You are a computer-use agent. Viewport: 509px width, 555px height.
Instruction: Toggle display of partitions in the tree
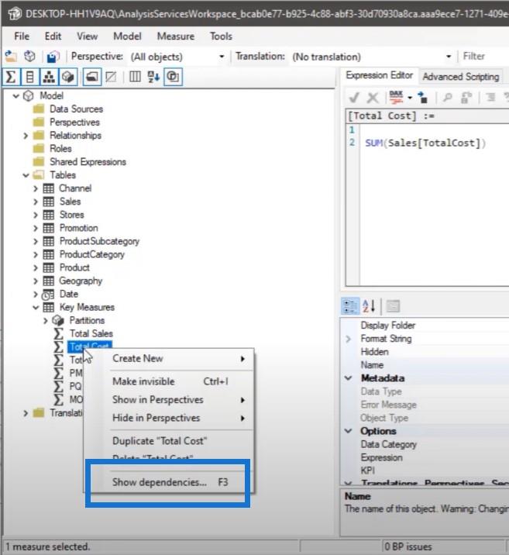pos(68,77)
